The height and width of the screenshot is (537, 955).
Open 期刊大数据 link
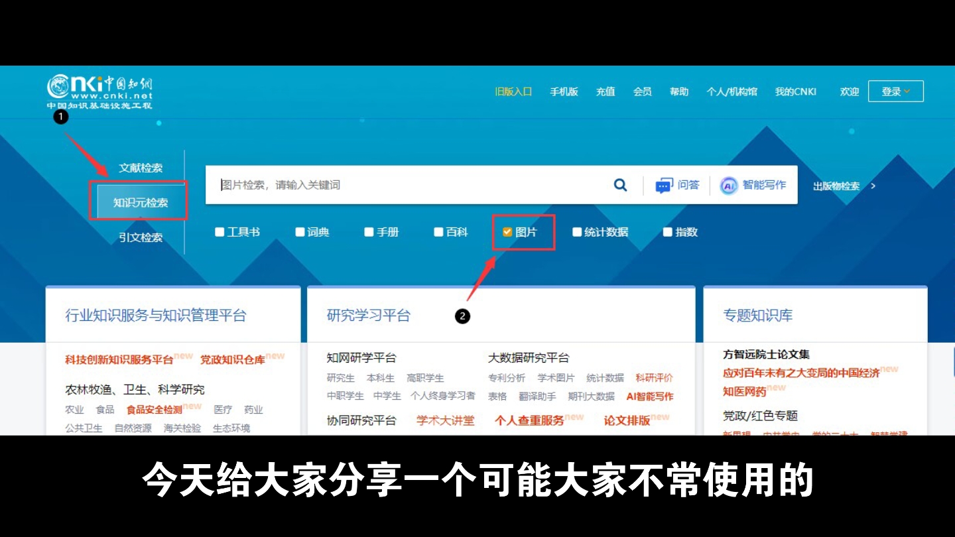coord(591,396)
